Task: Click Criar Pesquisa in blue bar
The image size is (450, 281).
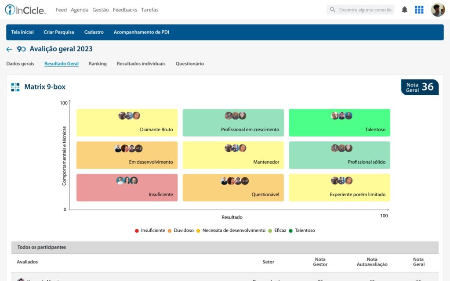Action: 59,32
